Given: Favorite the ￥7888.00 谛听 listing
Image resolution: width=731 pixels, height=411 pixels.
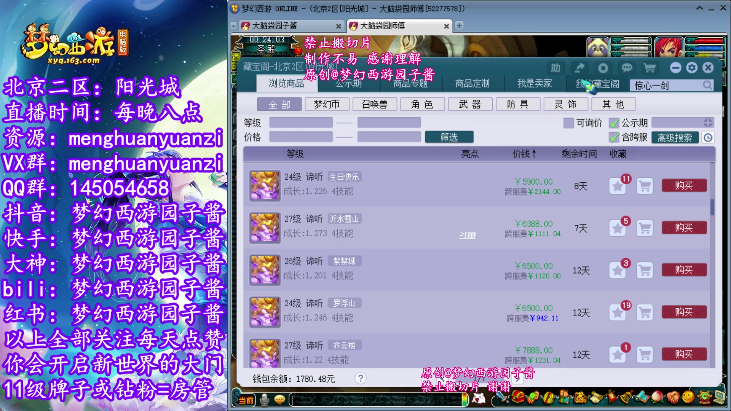Looking at the screenshot, I should [x=617, y=355].
